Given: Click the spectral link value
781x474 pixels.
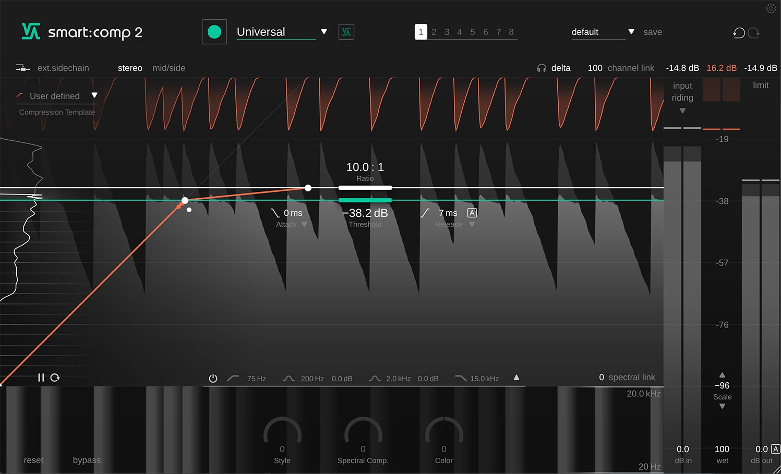Looking at the screenshot, I should tap(602, 377).
